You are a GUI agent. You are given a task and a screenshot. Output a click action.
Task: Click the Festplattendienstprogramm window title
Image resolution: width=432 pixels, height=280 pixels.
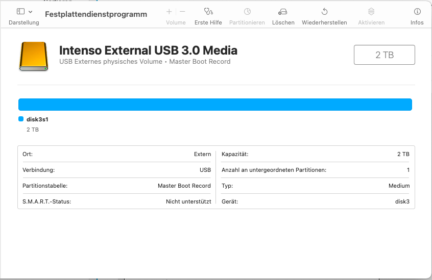pos(96,14)
